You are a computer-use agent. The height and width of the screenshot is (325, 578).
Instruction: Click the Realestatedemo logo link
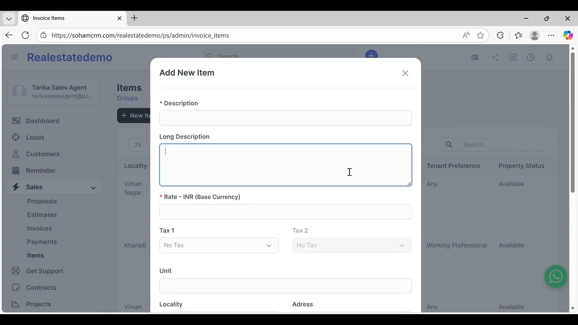coord(70,57)
